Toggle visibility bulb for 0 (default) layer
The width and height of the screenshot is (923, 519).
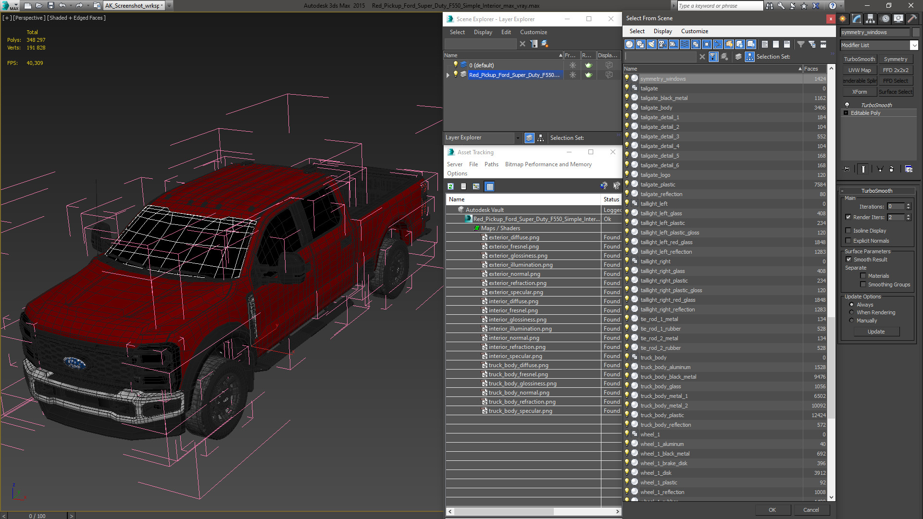(455, 65)
